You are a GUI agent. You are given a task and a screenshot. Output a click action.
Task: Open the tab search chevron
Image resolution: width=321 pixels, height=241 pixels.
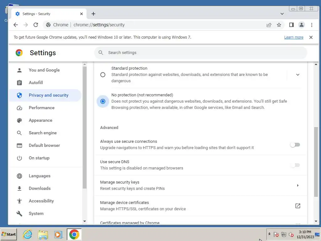coord(282,14)
